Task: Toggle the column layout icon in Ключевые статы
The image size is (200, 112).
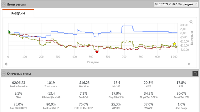Action: pyautogui.click(x=195, y=74)
